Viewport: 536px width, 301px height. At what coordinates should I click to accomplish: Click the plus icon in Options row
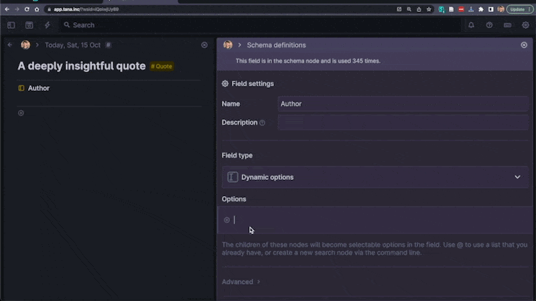click(x=226, y=220)
